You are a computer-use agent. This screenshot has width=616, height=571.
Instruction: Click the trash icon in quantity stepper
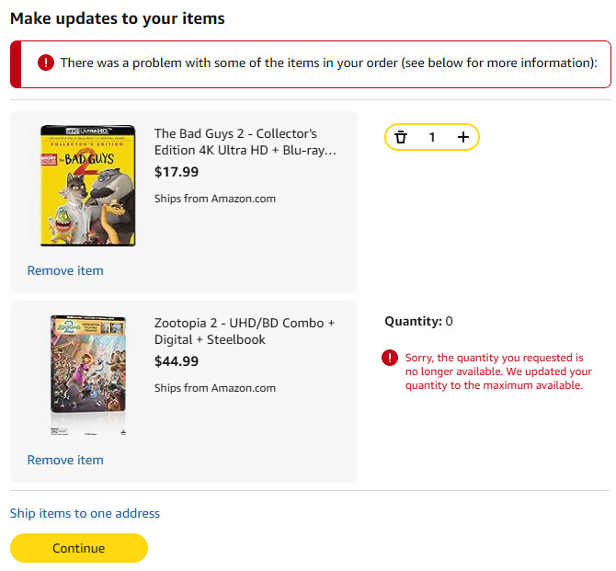click(x=401, y=137)
